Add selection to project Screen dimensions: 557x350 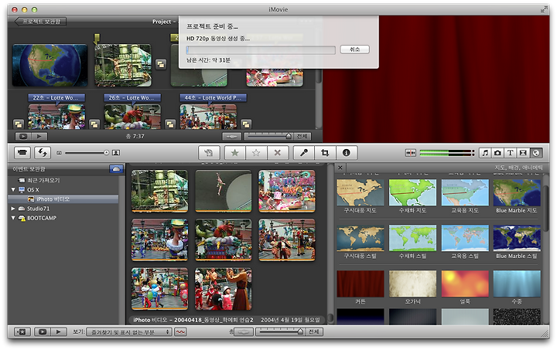click(x=209, y=153)
